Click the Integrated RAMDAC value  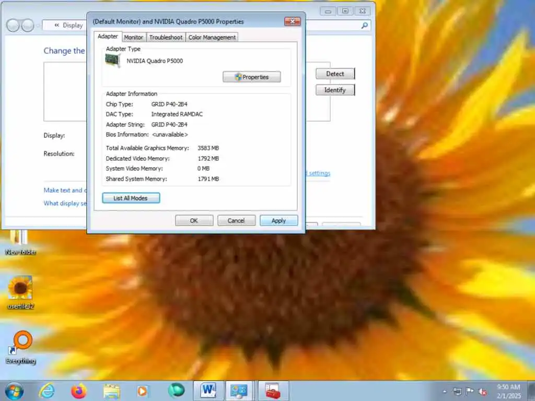pos(177,114)
